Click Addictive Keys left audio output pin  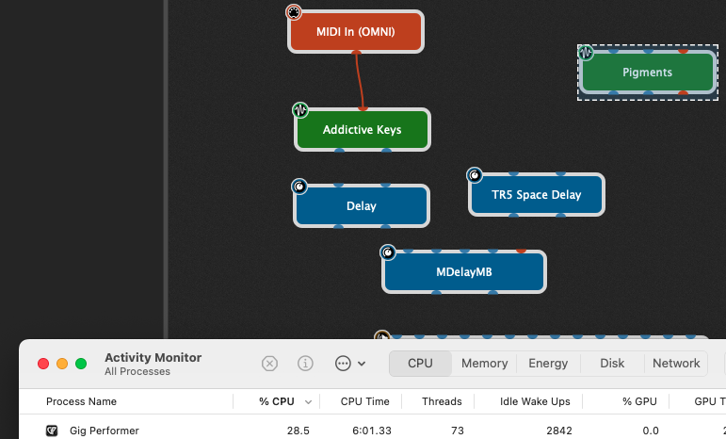click(339, 150)
